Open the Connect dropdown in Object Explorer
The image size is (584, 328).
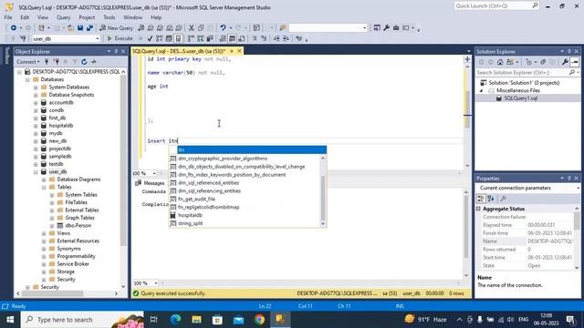click(x=28, y=62)
